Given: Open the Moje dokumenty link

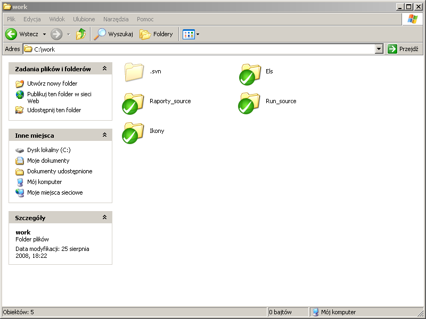Looking at the screenshot, I should point(48,161).
